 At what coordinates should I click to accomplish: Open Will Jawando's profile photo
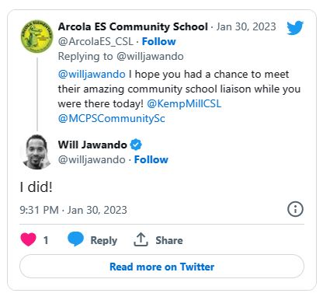point(36,152)
